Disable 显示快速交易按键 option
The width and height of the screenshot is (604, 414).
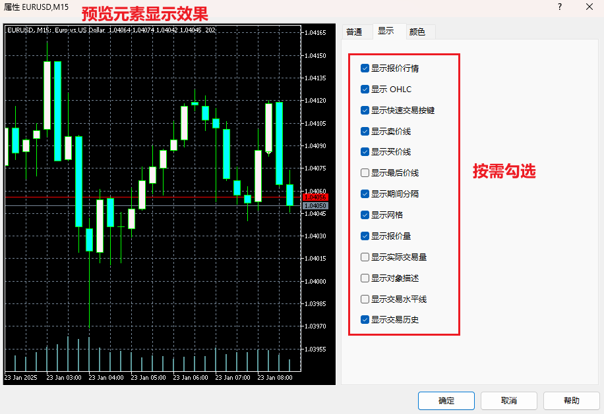point(365,110)
